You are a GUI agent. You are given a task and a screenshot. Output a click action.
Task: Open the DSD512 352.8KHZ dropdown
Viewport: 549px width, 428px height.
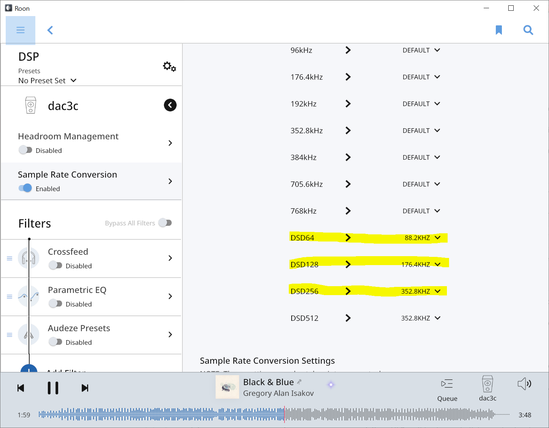(x=421, y=318)
